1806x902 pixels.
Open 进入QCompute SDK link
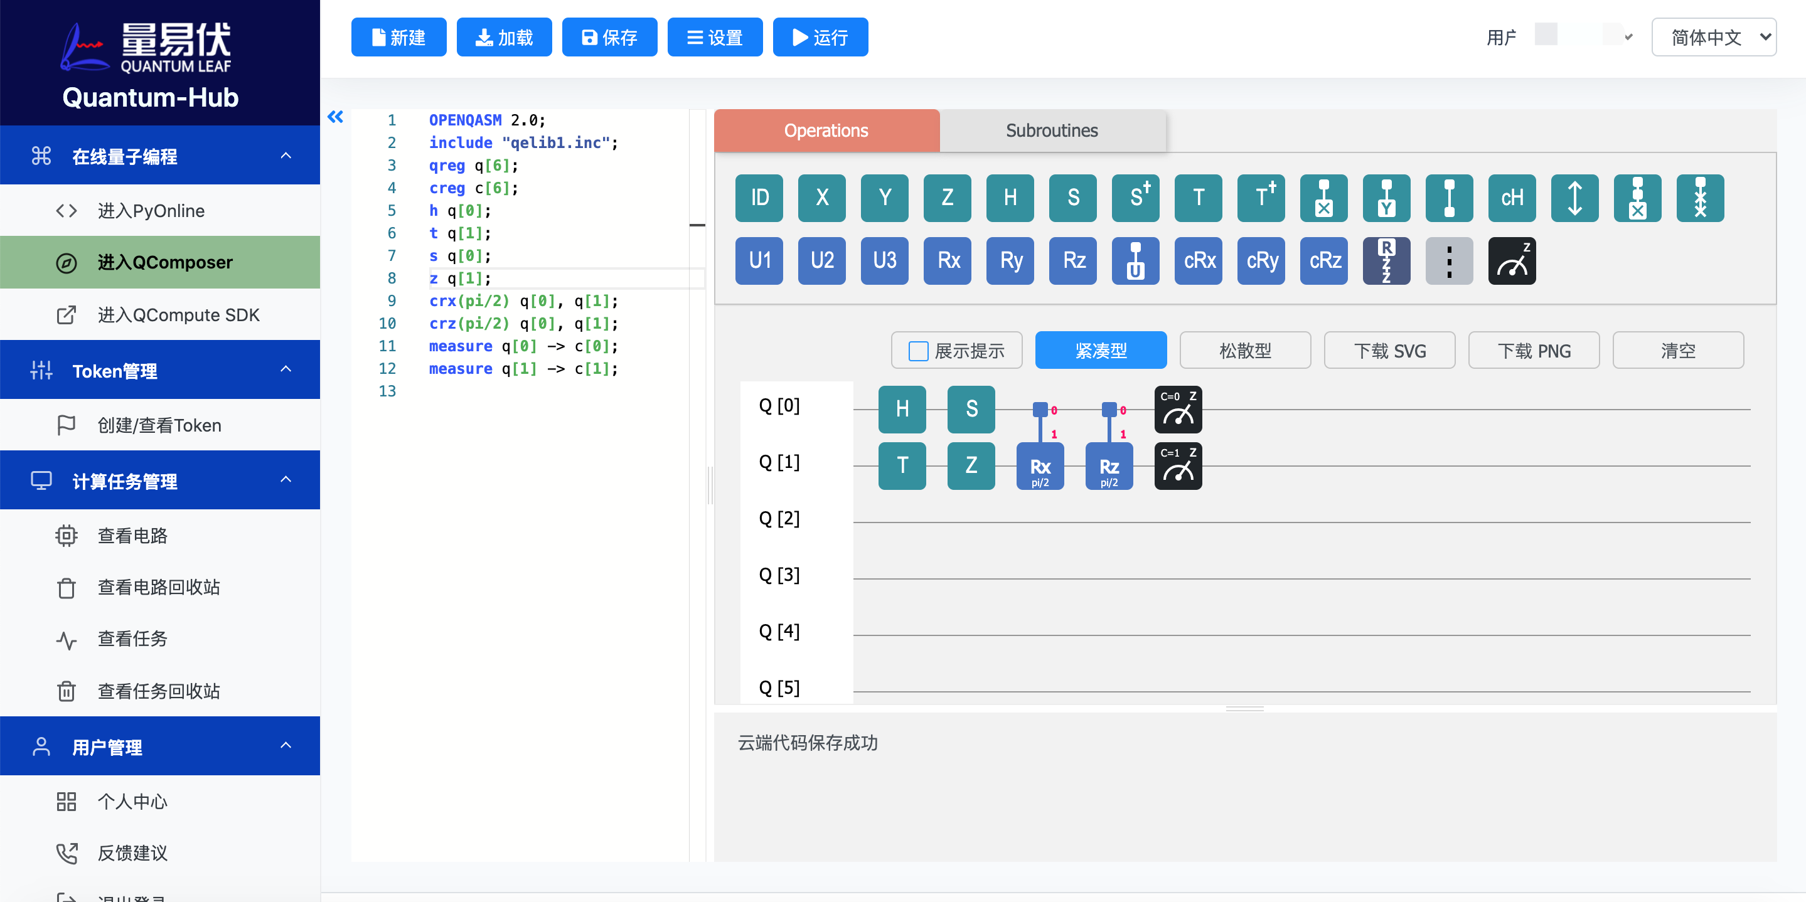160,315
